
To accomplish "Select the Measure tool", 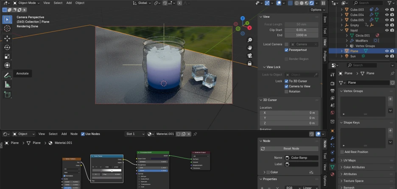I will [x=7, y=85].
